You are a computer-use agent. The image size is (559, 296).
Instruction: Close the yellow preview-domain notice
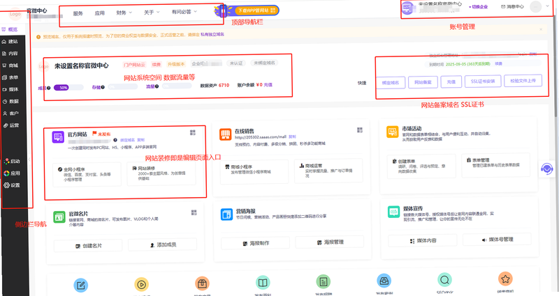(x=541, y=29)
